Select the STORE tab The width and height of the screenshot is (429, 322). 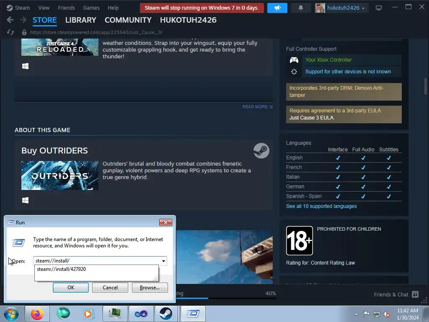(44, 20)
